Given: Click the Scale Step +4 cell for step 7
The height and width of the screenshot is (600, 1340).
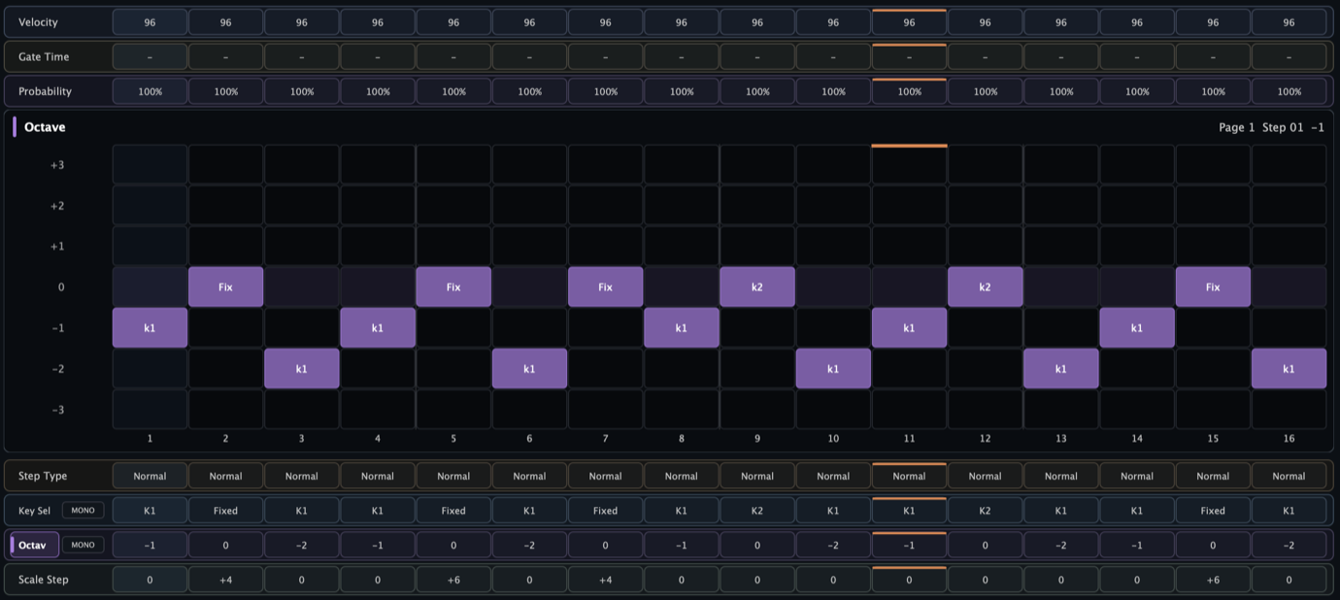Looking at the screenshot, I should 605,580.
